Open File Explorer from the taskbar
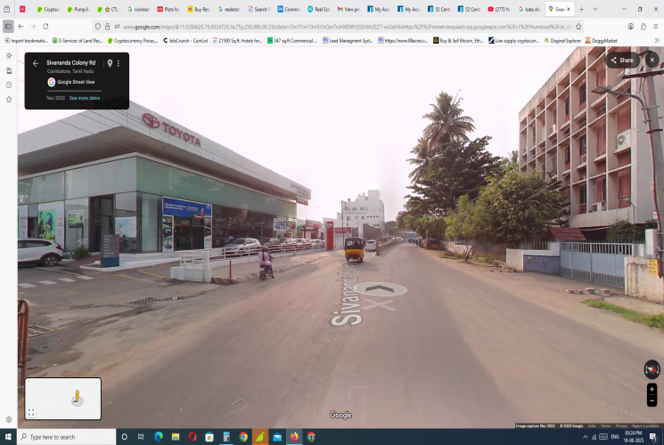 (x=176, y=436)
